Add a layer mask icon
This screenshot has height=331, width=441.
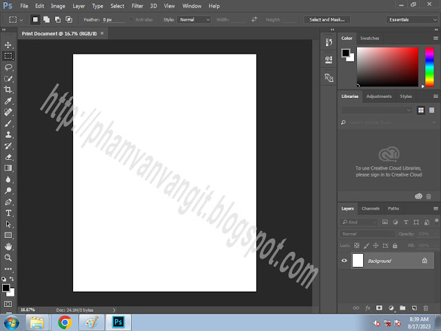click(x=379, y=308)
